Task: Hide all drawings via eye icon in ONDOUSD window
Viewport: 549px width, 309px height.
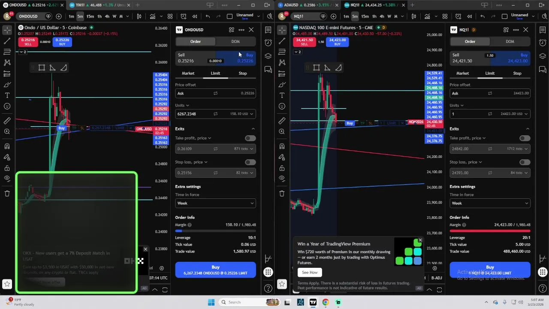Action: (x=7, y=179)
